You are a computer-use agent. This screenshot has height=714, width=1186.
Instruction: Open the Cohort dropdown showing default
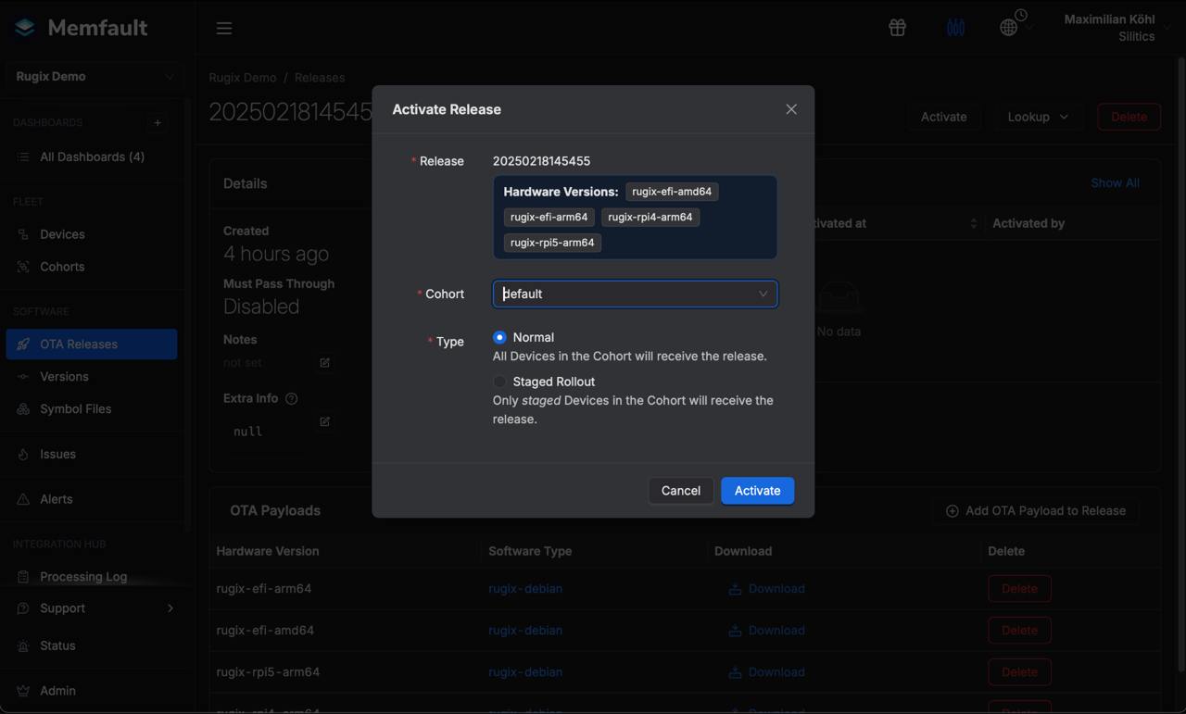point(635,294)
